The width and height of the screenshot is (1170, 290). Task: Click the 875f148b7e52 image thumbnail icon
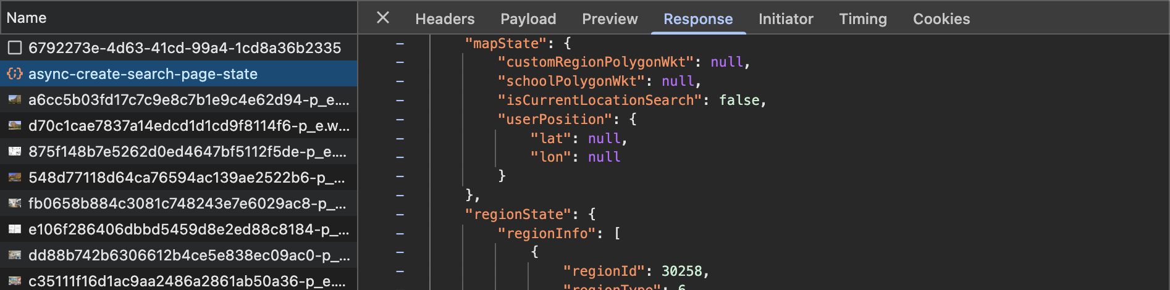pyautogui.click(x=15, y=151)
